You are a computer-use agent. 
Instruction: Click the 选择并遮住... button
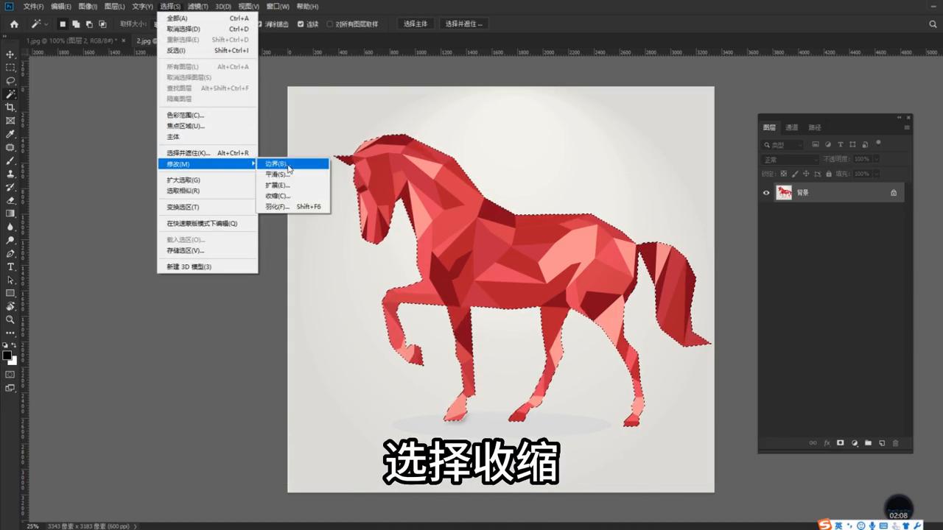point(464,24)
